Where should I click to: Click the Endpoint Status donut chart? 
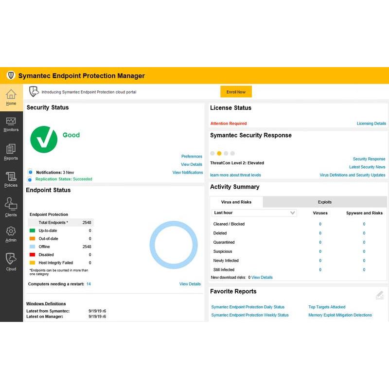click(x=174, y=245)
